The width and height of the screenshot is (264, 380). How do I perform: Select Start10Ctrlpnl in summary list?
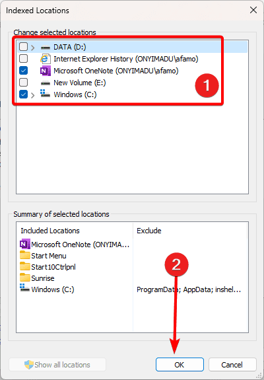pyautogui.click(x=53, y=267)
